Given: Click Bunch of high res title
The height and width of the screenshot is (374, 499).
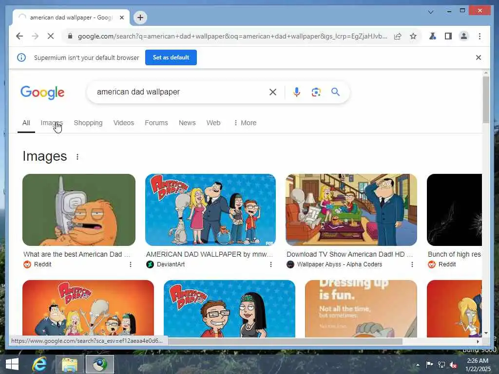Looking at the screenshot, I should click(455, 254).
